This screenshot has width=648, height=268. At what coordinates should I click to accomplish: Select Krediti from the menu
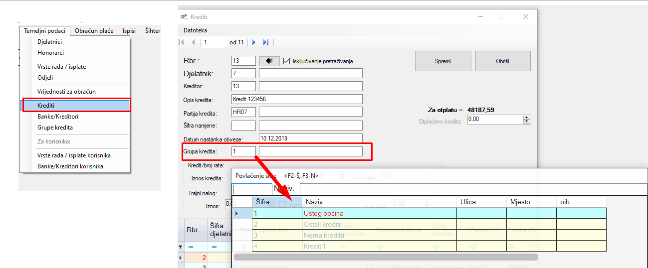(x=46, y=106)
